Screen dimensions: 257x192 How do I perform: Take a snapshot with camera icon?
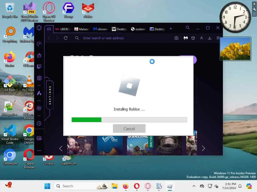point(176,38)
